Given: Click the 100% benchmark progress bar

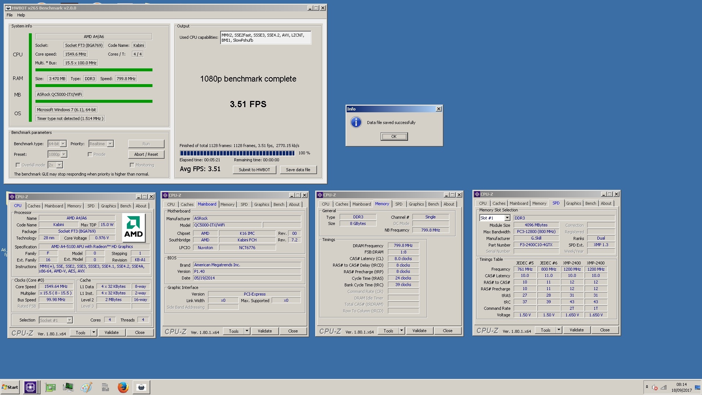Looking at the screenshot, I should 237,153.
